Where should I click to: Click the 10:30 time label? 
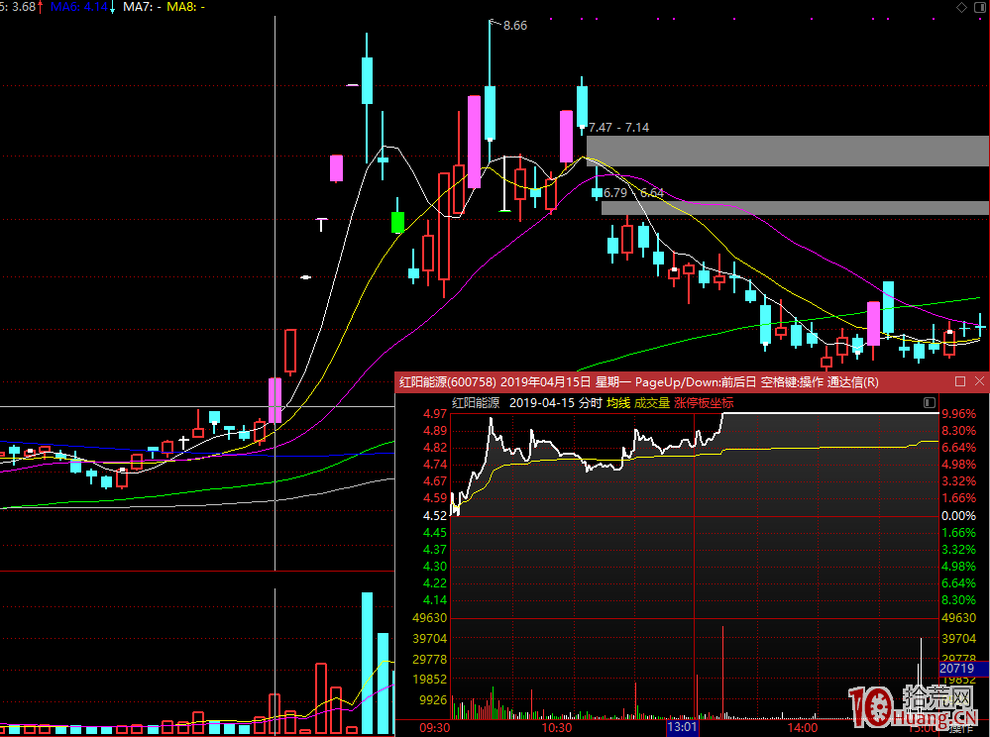pos(556,727)
